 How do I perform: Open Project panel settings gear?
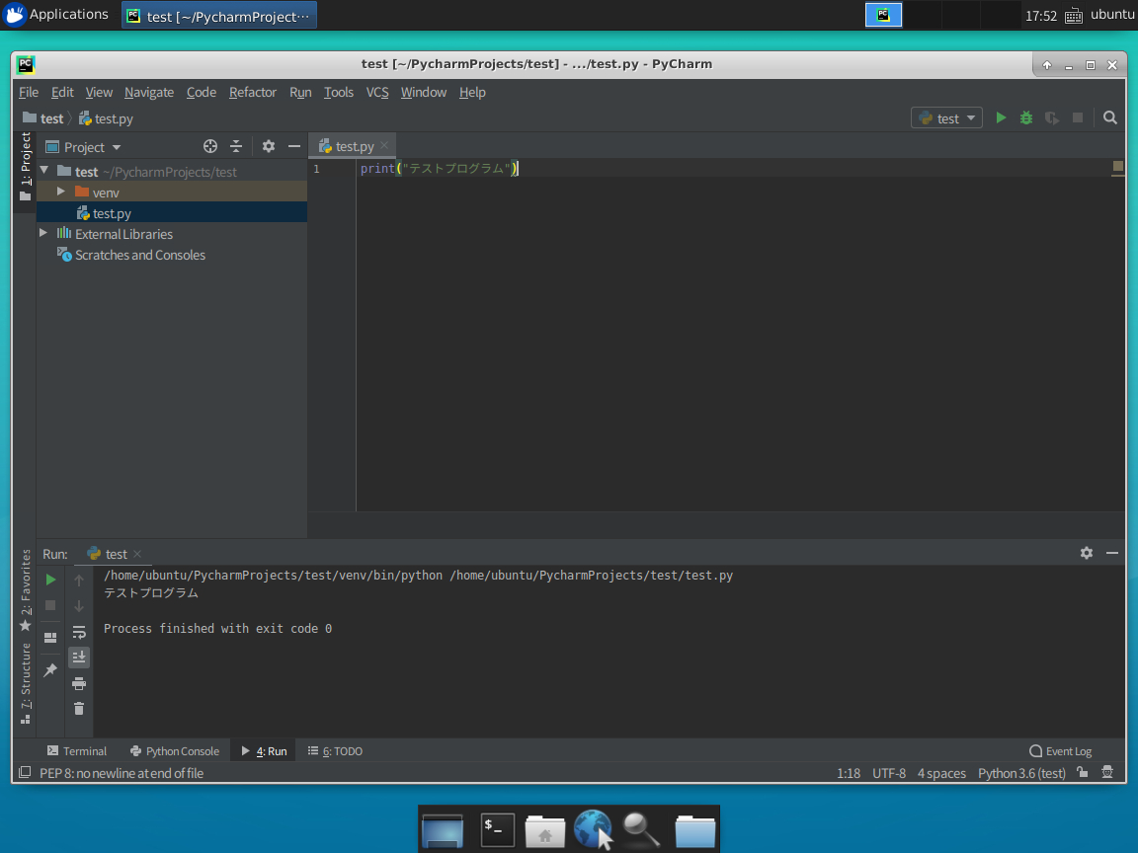(269, 146)
